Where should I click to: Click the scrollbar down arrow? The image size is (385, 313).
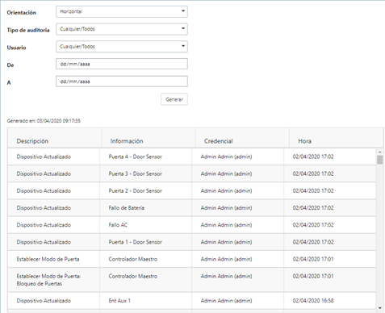click(379, 308)
